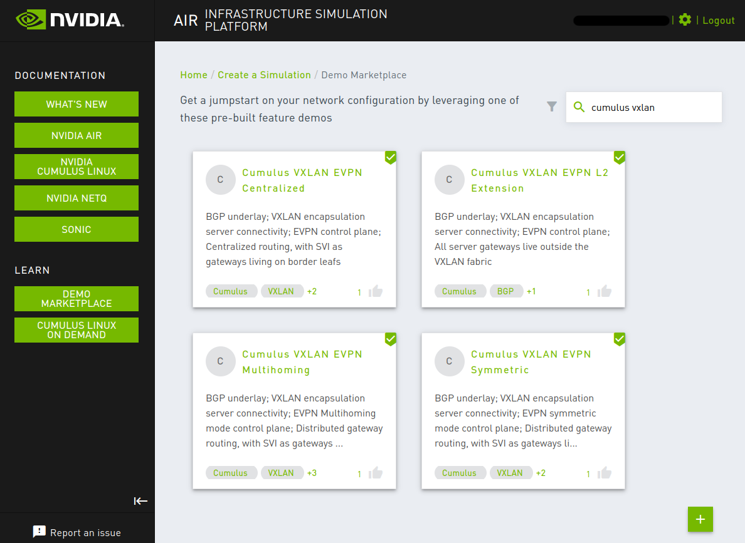Open settings via the gear icon

pos(685,20)
